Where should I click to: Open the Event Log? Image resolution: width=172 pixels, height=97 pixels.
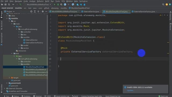coord(163,96)
